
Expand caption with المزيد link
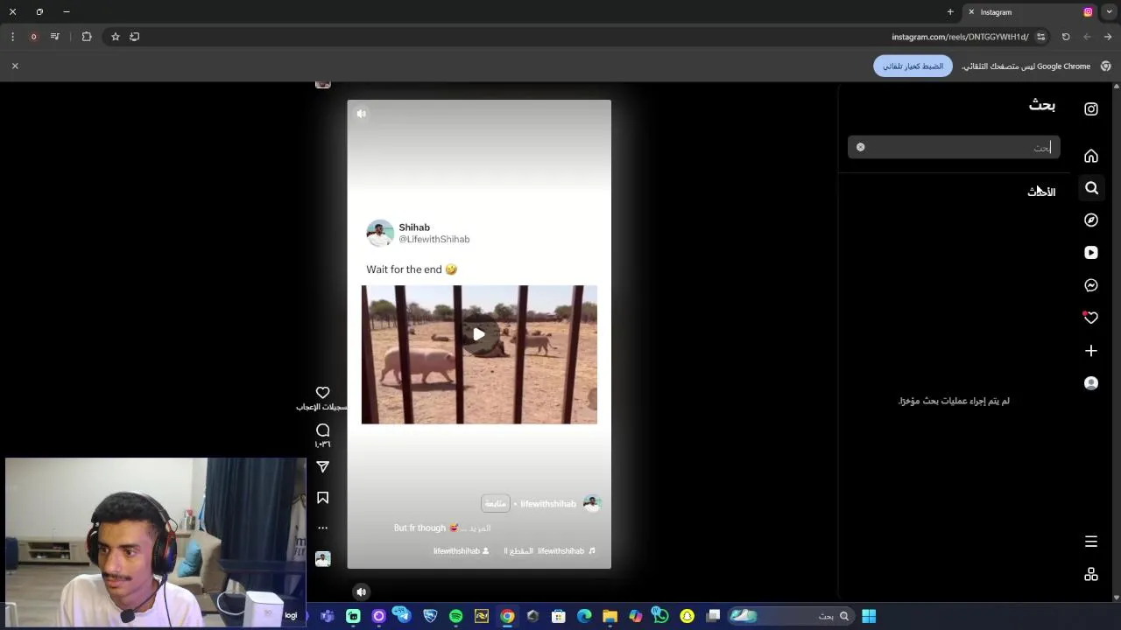(480, 528)
